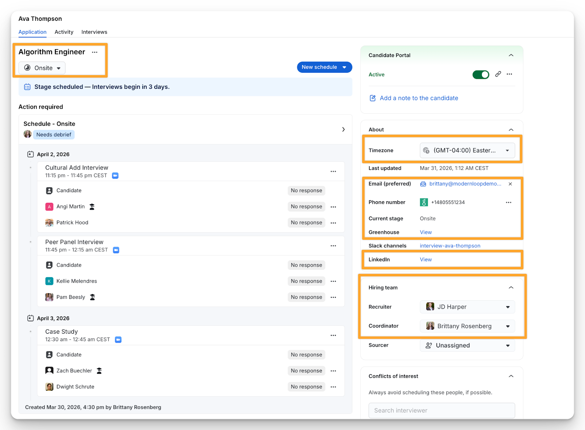Open Peer Panel Interview more options
Image resolution: width=585 pixels, height=430 pixels.
coord(333,246)
